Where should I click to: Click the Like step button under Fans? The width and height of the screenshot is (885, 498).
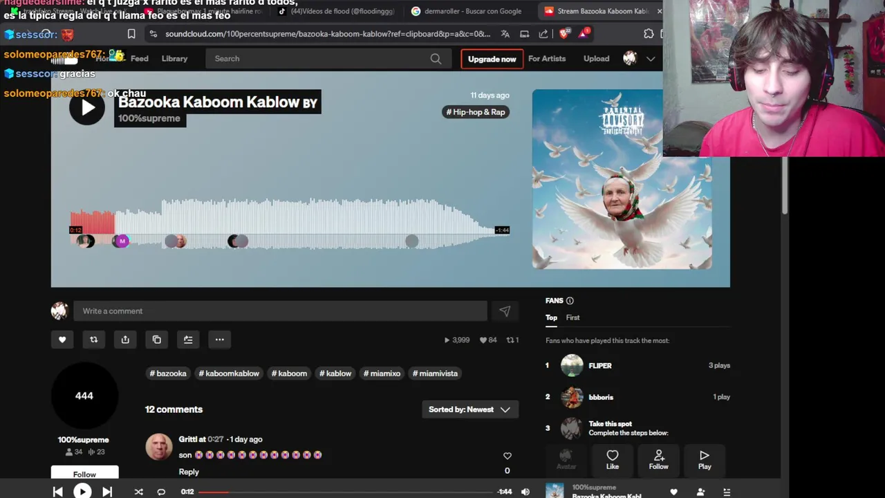[x=613, y=459]
